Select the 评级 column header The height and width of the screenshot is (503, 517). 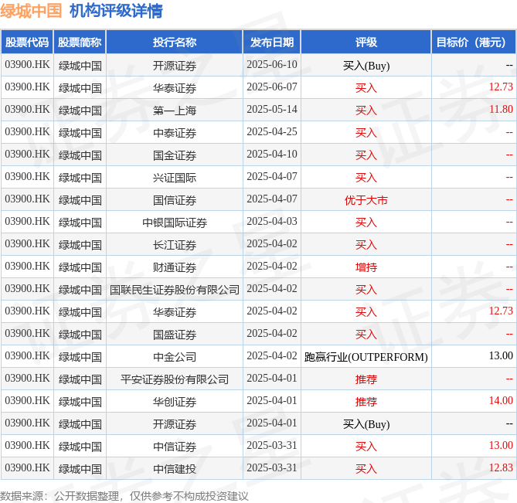tap(366, 42)
